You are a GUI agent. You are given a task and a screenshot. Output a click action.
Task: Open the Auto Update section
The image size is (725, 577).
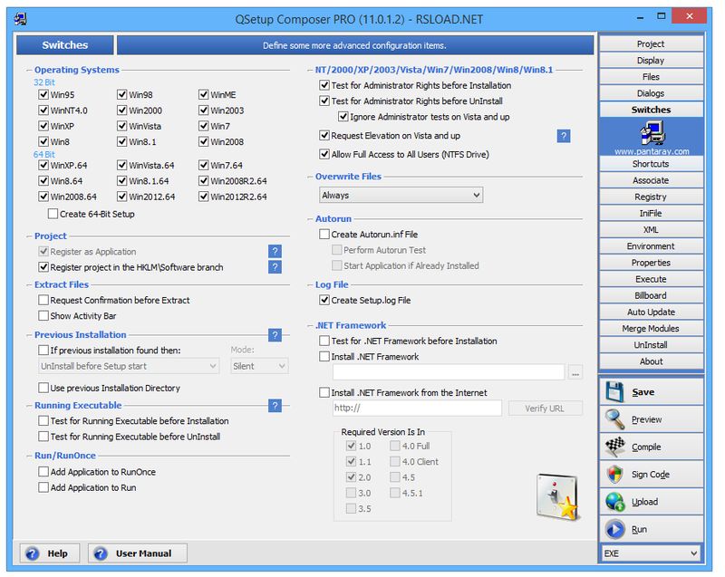click(x=651, y=313)
